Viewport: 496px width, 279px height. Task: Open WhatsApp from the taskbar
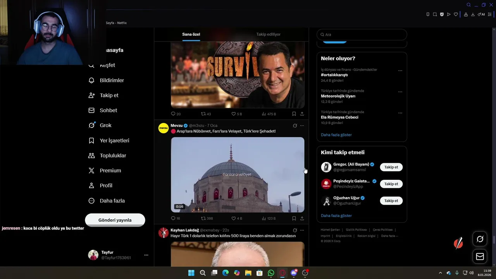271,273
